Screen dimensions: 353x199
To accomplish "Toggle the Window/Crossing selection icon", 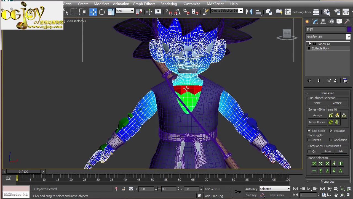I will [82, 12].
